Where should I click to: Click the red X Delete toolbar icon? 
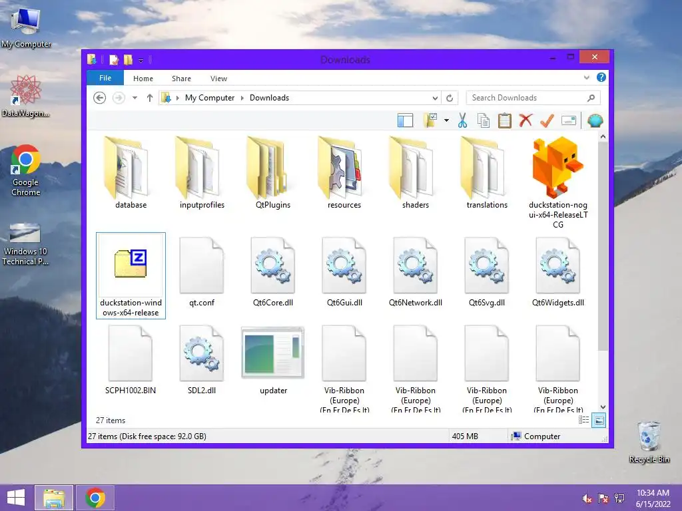pyautogui.click(x=525, y=120)
